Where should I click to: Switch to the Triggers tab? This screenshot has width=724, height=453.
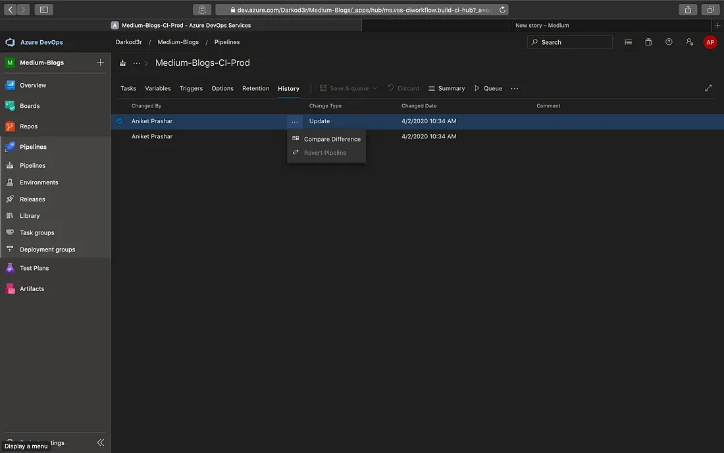191,88
